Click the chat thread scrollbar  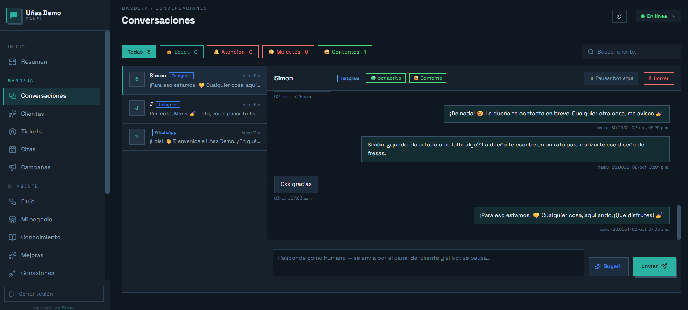point(679,222)
